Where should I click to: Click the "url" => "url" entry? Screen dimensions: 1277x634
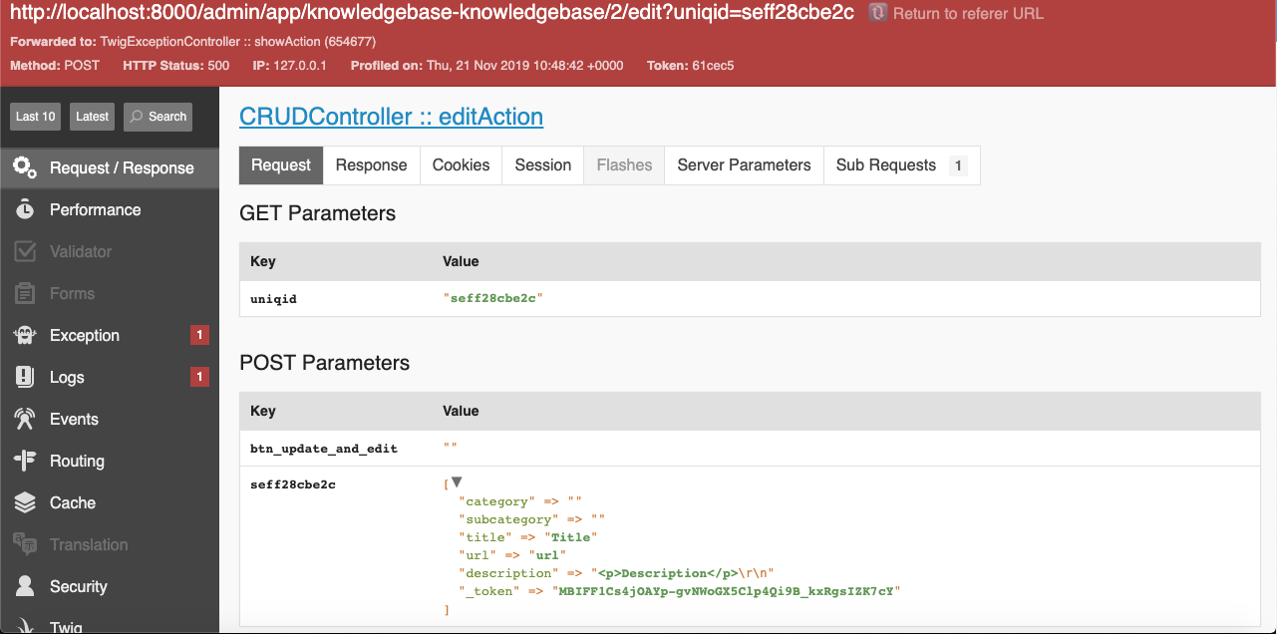pos(512,555)
